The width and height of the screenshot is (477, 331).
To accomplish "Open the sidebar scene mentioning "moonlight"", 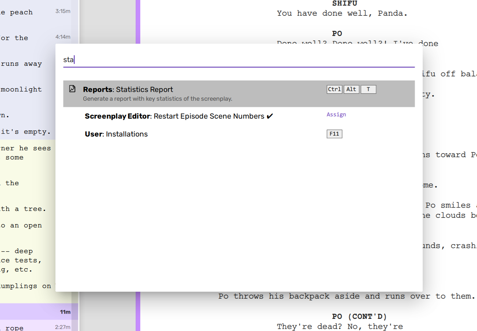I will [x=21, y=89].
